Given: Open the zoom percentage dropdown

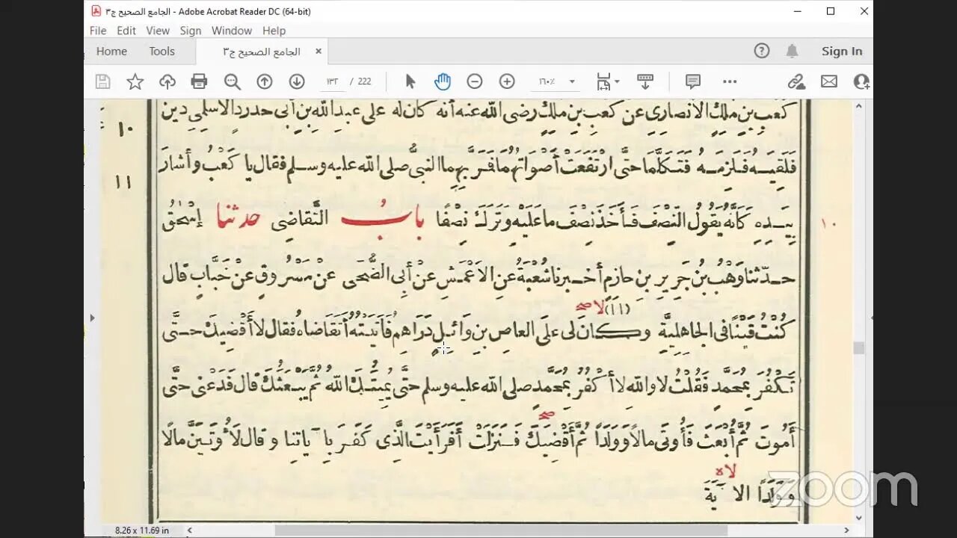Looking at the screenshot, I should (x=571, y=81).
